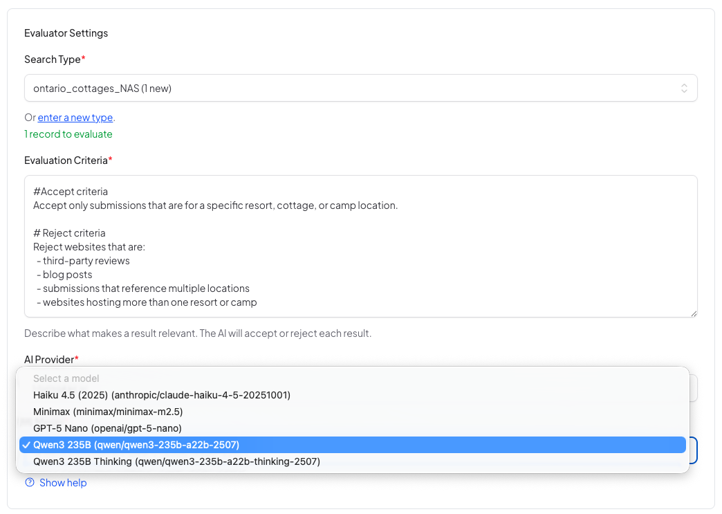
Task: Click the '1 record to evaluate' text
Action: point(68,134)
